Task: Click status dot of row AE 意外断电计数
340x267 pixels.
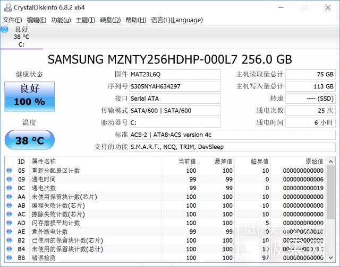Action: [9, 232]
